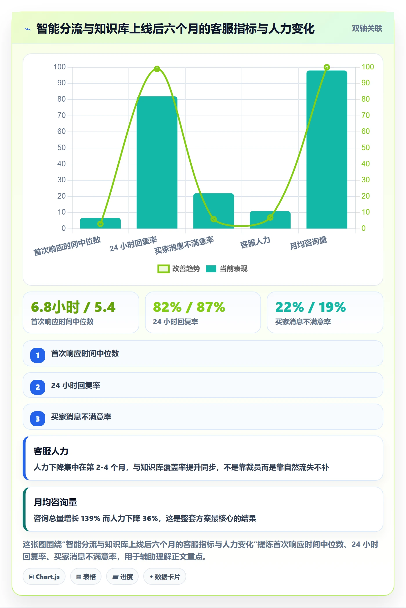Select list row 3, 买家消息不满意率
The width and height of the screenshot is (406, 608).
pyautogui.click(x=203, y=417)
